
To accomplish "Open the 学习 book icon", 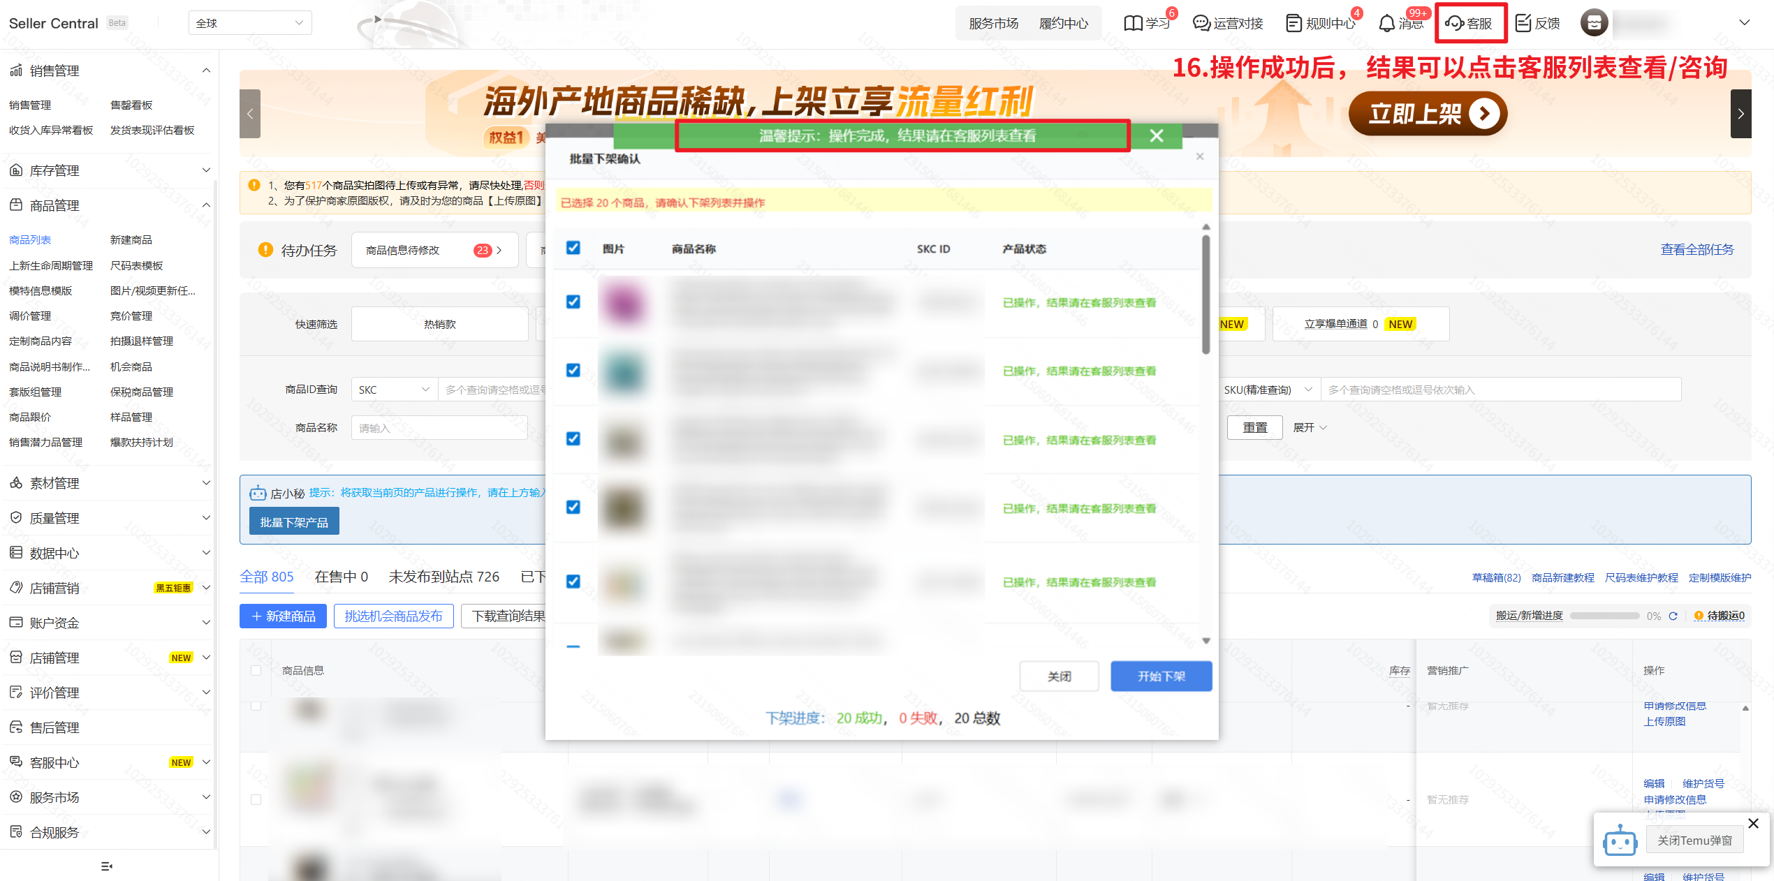I will pyautogui.click(x=1133, y=23).
